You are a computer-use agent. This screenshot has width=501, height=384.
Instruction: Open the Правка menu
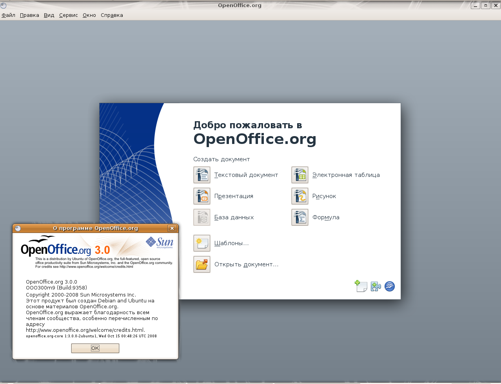[29, 15]
